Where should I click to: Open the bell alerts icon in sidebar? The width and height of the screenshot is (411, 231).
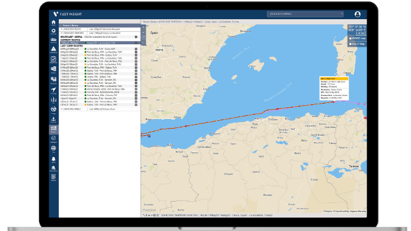coord(54,159)
